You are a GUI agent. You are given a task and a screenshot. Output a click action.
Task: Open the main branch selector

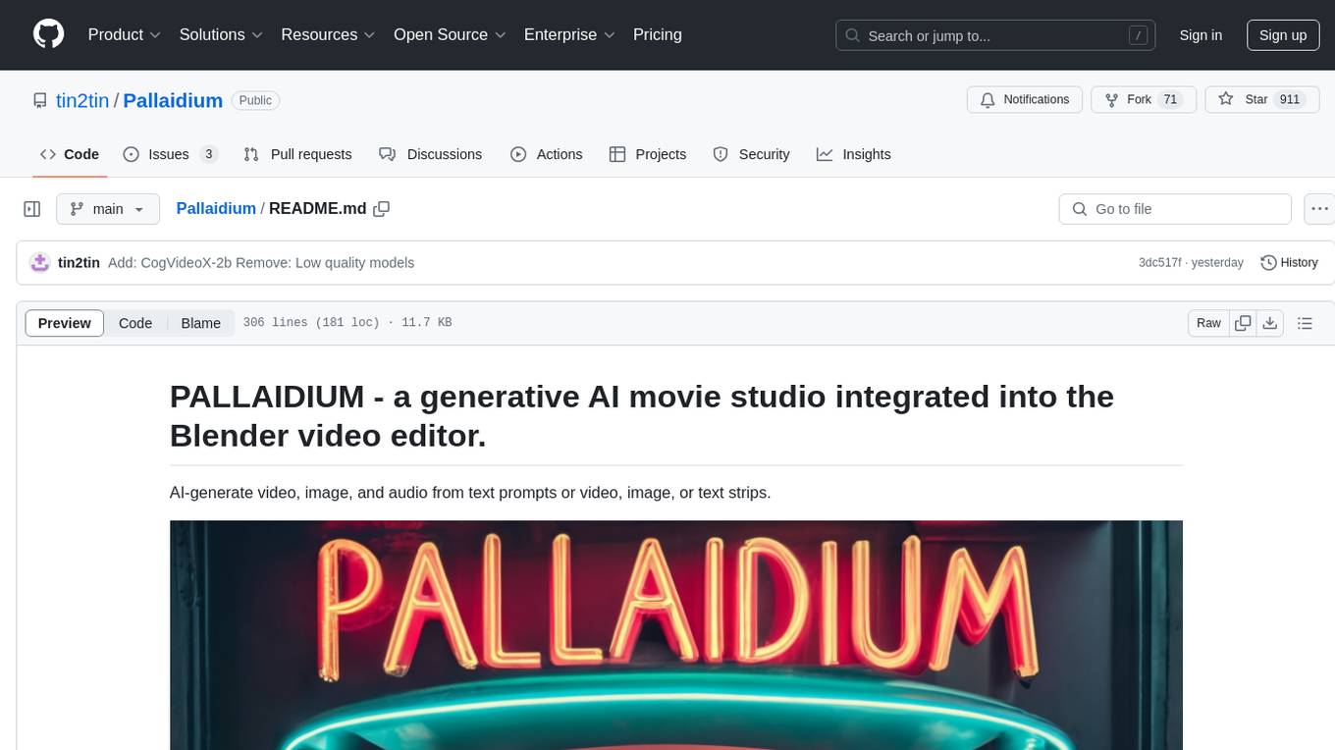pos(107,209)
